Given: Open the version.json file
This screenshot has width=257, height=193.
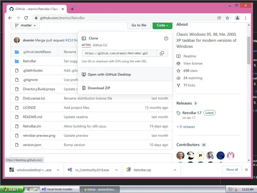Looking at the screenshot, I should coord(32,145).
